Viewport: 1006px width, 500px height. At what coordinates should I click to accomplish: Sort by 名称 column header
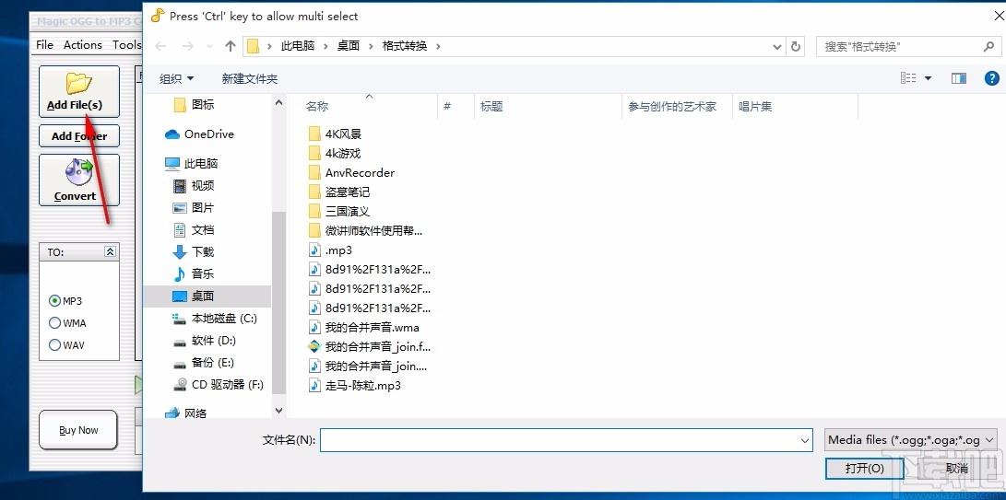pos(369,107)
